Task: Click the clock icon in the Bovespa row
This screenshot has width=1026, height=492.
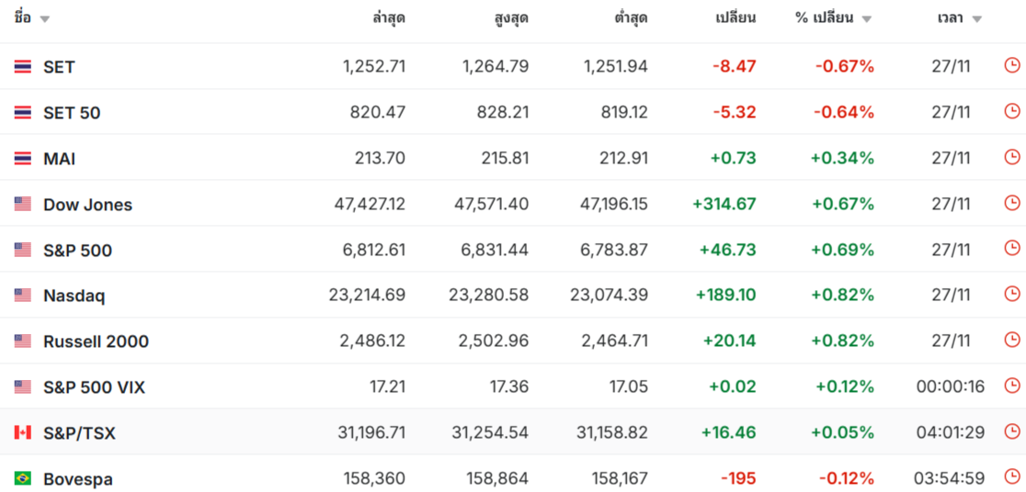Action: (1011, 477)
